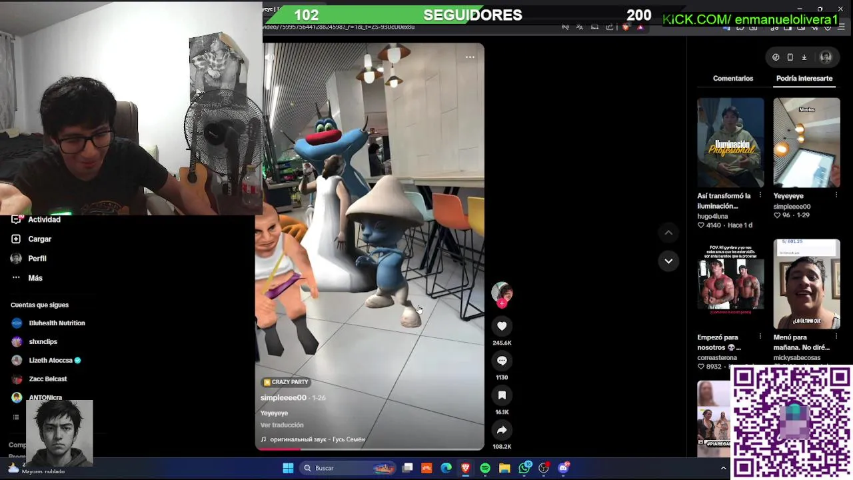Click the translate page icon in address bar
The image size is (853, 480).
pos(580,27)
